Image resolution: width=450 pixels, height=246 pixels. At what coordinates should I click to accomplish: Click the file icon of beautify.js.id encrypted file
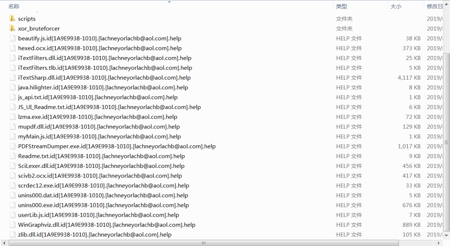(12, 38)
